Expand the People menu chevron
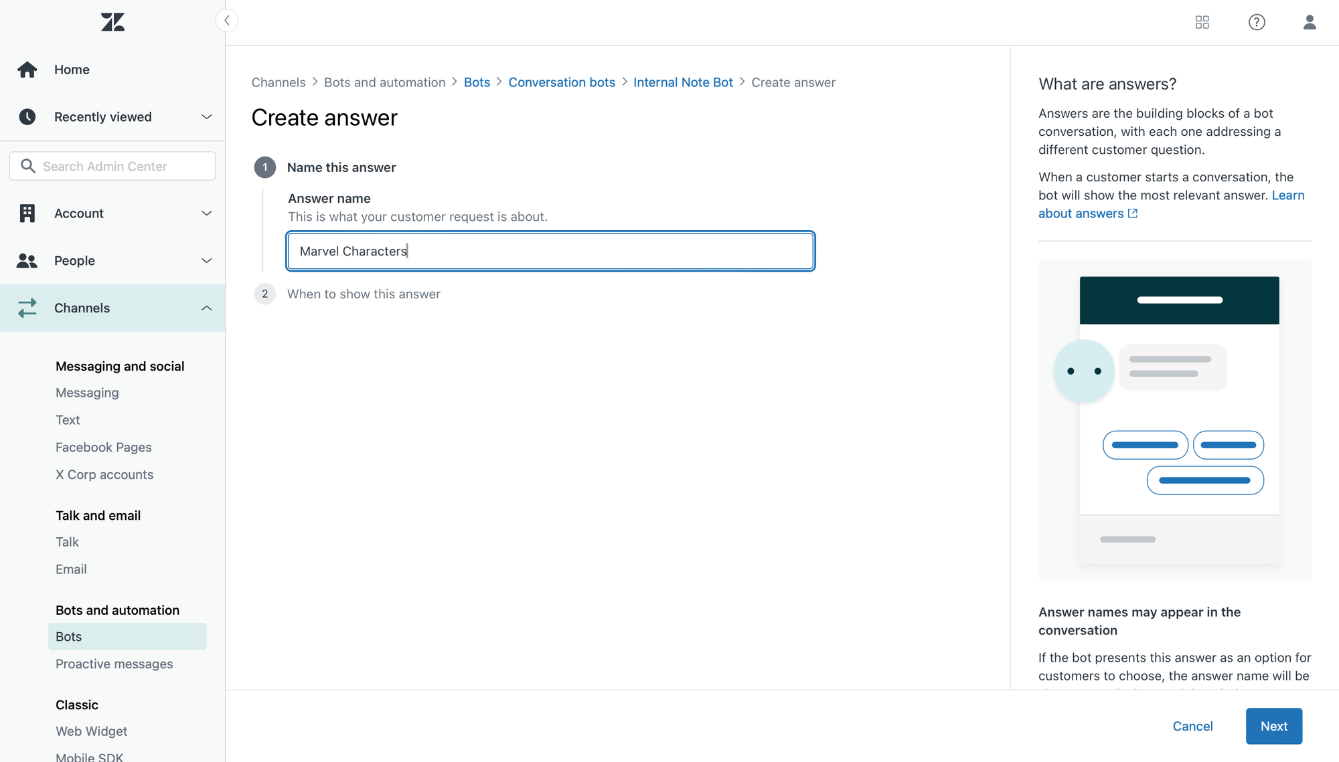Viewport: 1339px width, 762px height. [x=206, y=261]
